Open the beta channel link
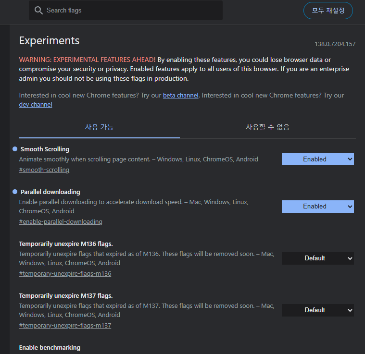The width and height of the screenshot is (365, 354). 181,95
